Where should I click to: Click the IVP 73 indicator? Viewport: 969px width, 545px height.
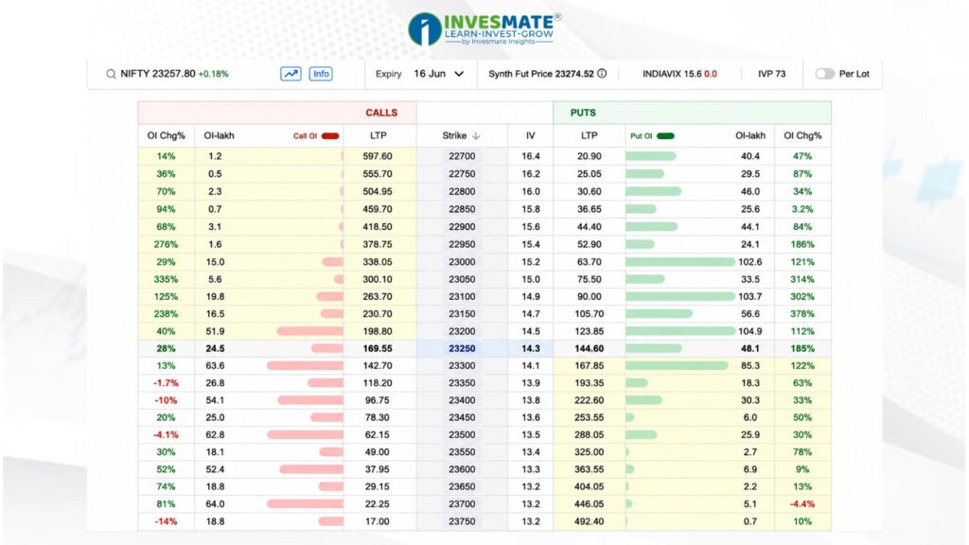pyautogui.click(x=772, y=74)
